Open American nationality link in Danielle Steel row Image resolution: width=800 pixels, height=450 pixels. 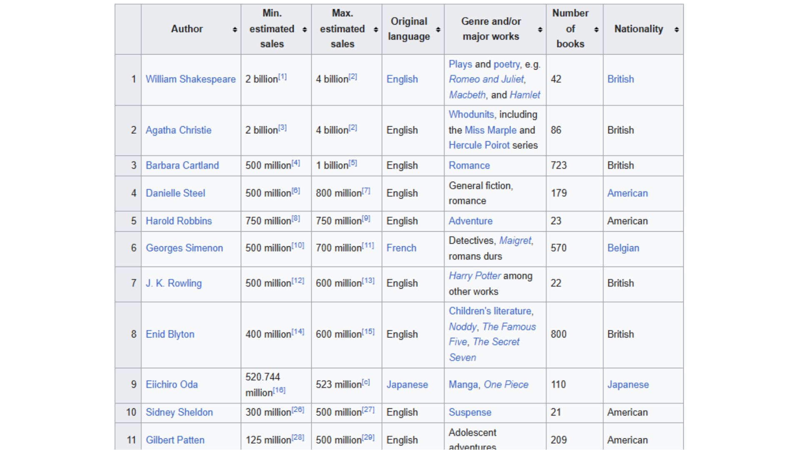point(627,193)
